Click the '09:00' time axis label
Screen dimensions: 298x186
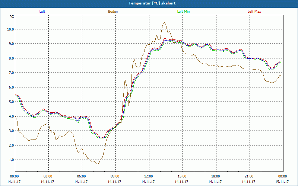115,176
